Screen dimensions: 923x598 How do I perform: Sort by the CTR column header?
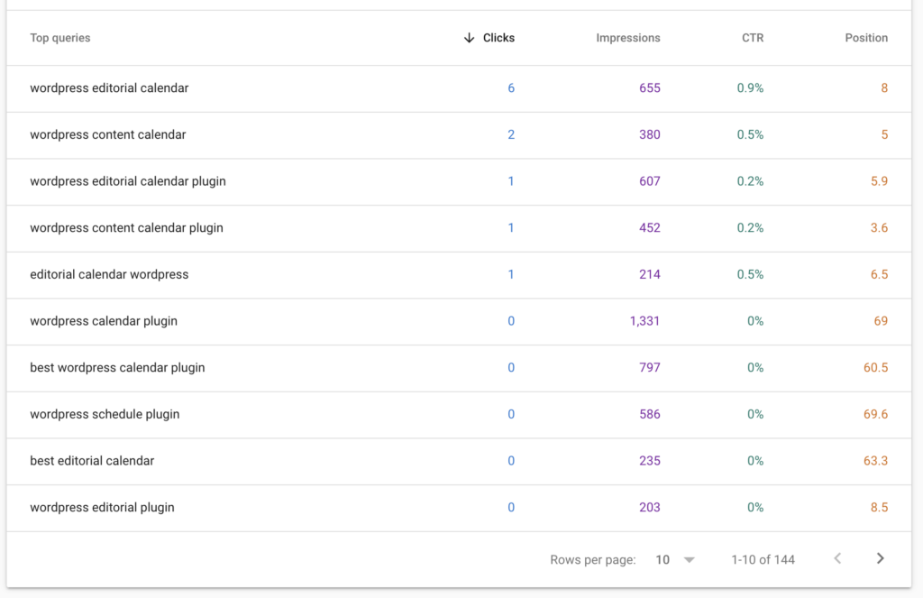753,38
